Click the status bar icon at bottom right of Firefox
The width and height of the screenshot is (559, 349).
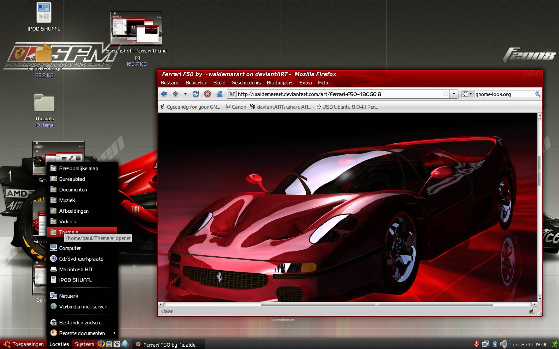click(x=531, y=311)
